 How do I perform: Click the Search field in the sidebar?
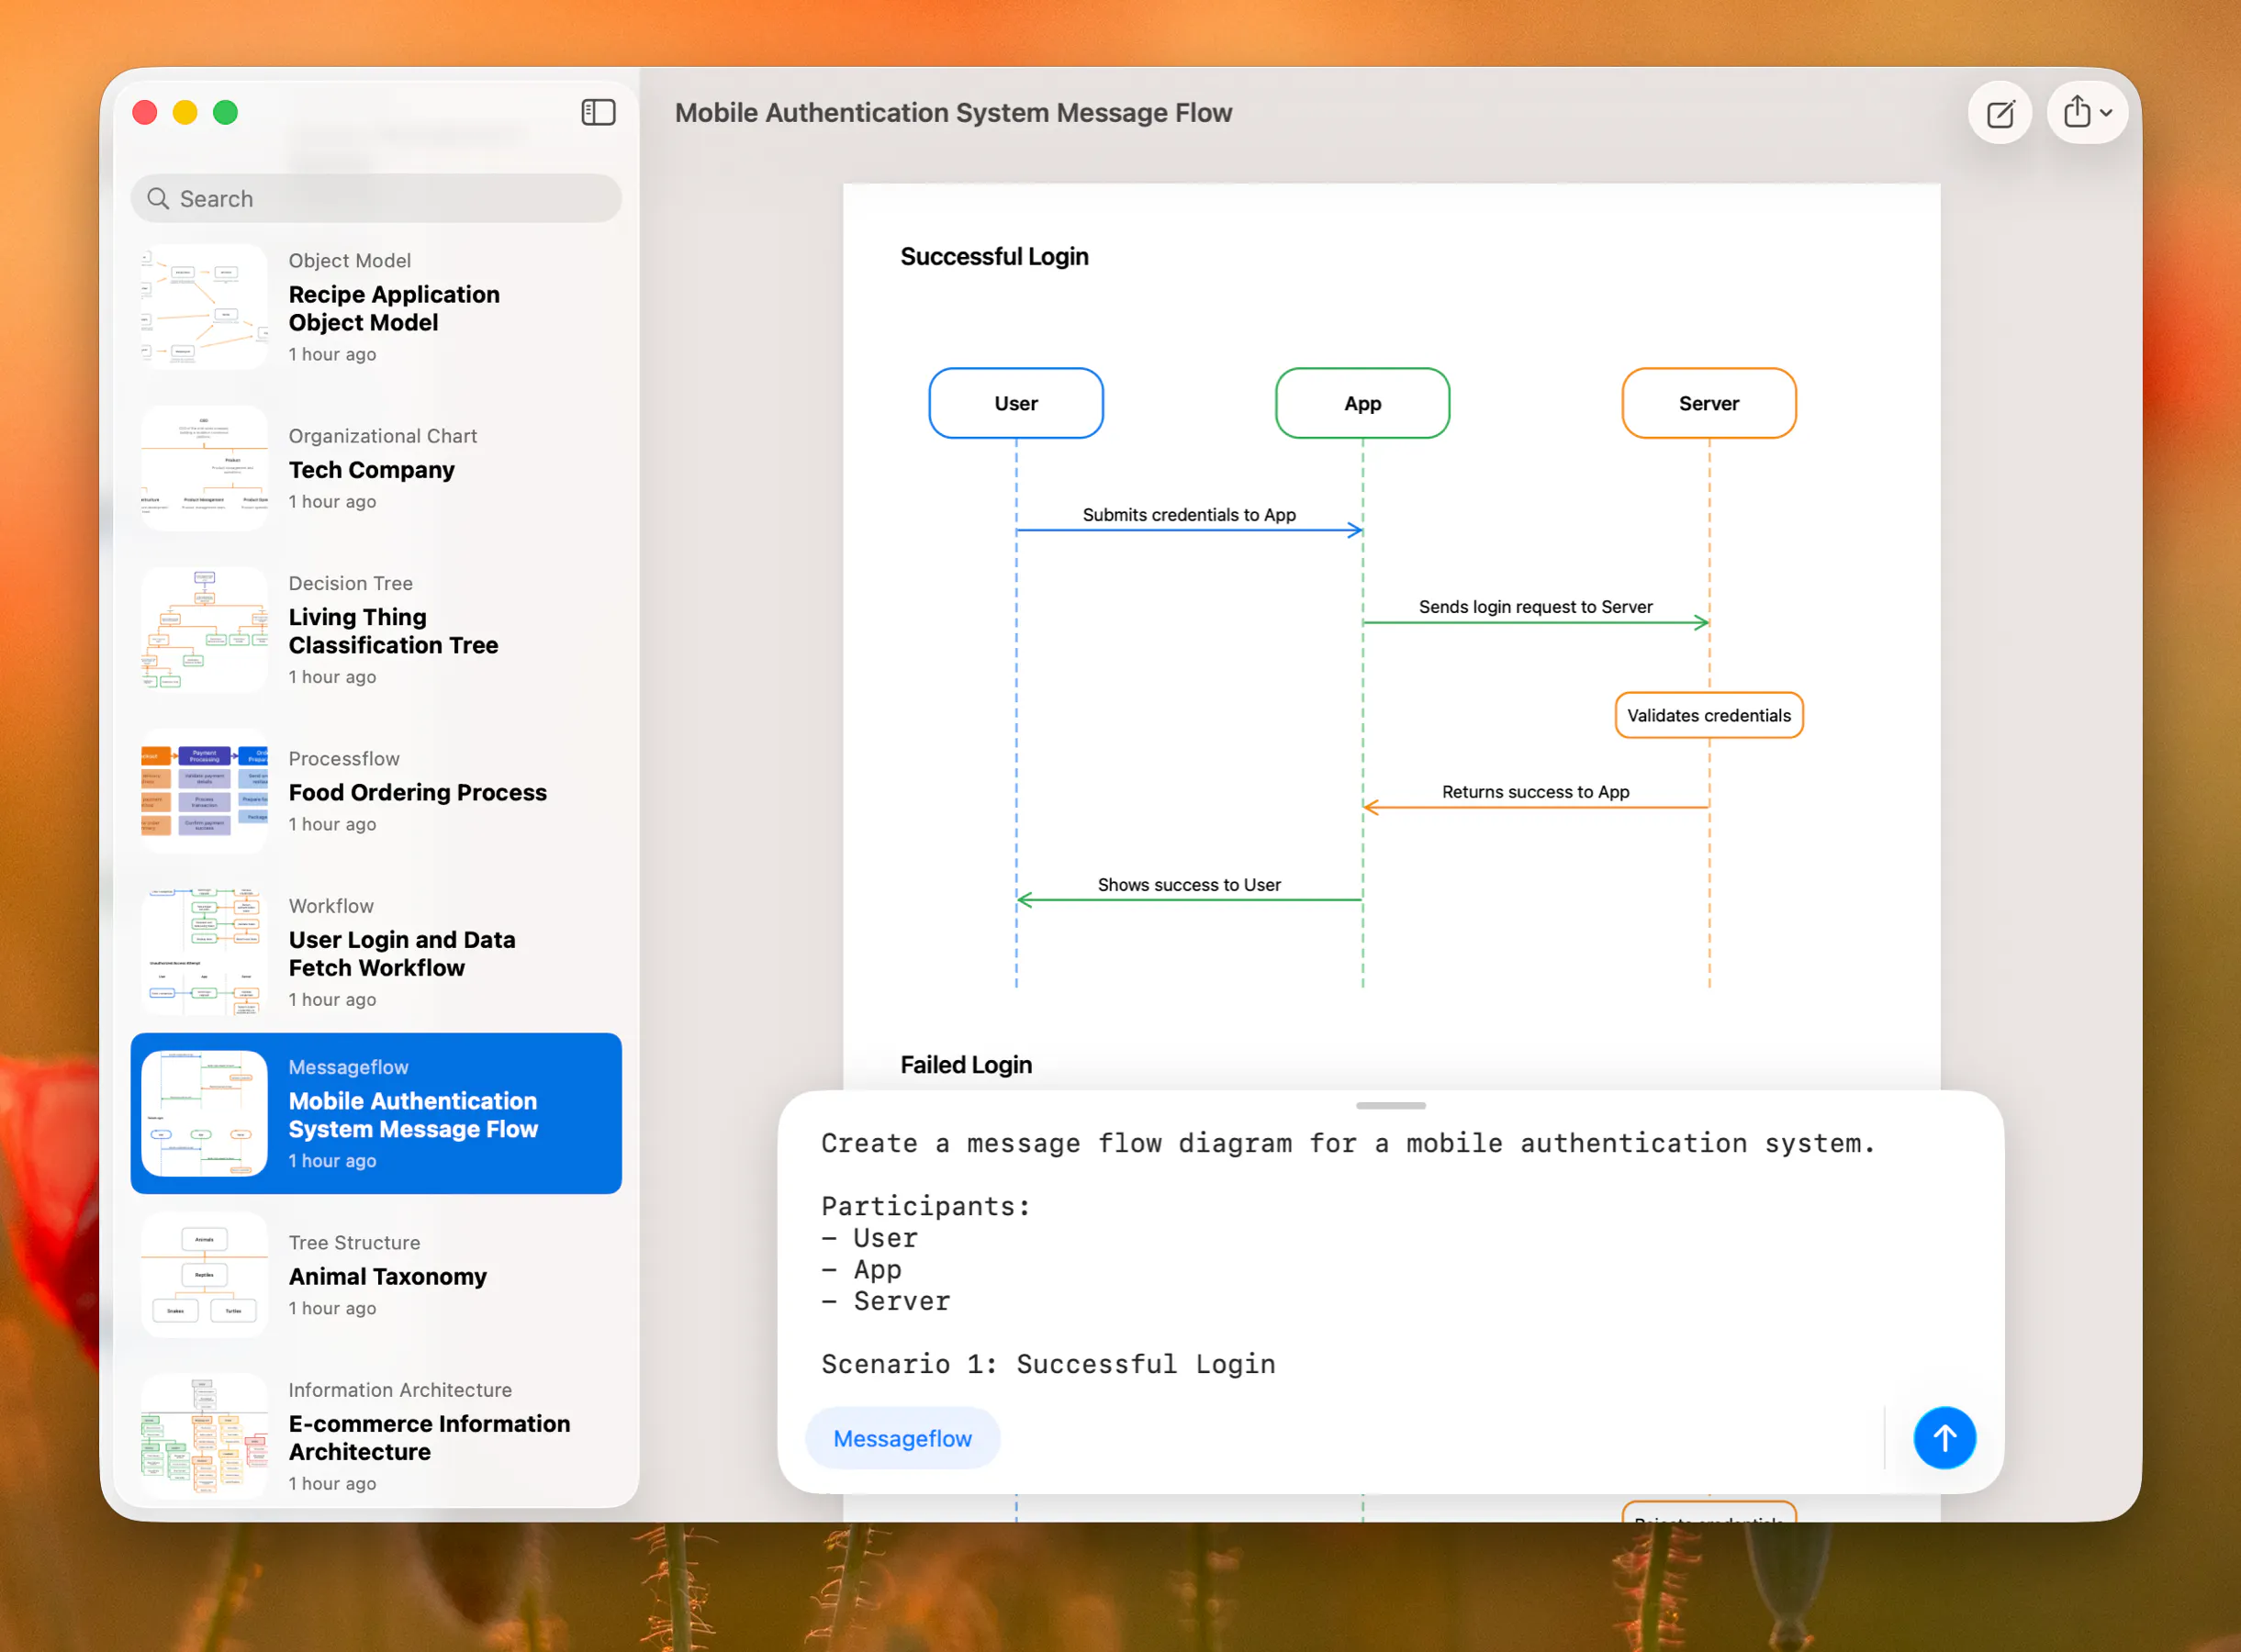(376, 198)
